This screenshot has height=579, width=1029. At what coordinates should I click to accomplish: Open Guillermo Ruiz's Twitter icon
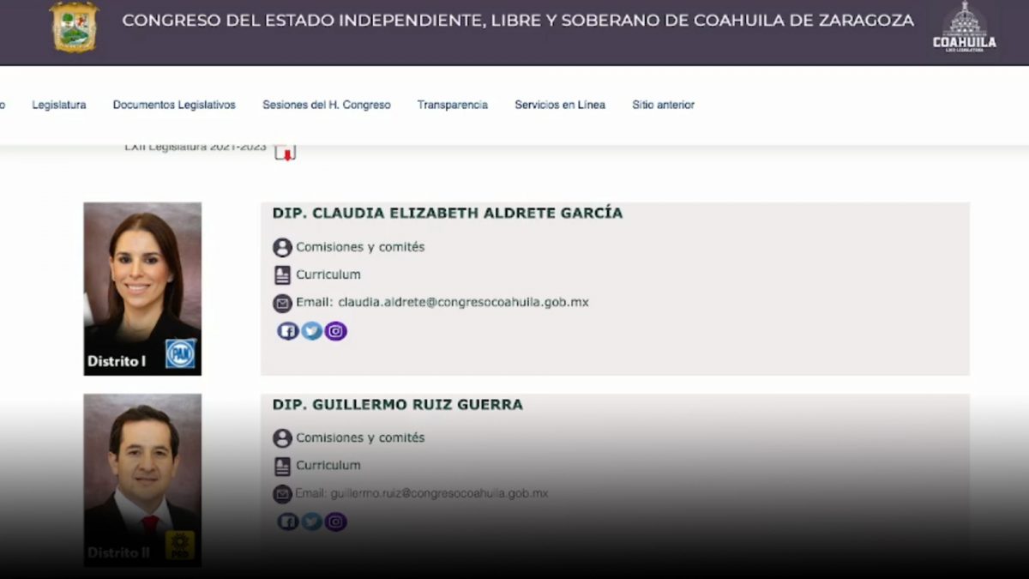tap(311, 522)
